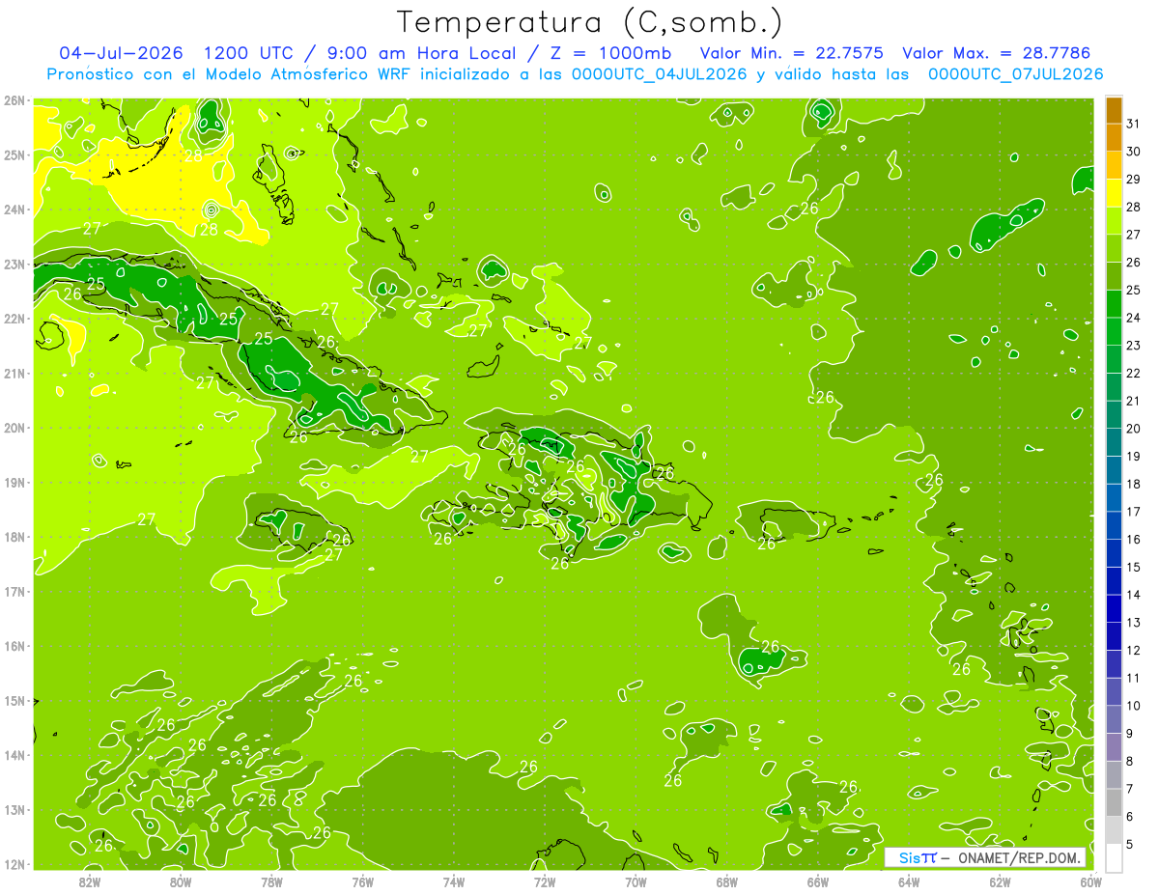Click the longitude axis label "66W"

[x=817, y=881]
